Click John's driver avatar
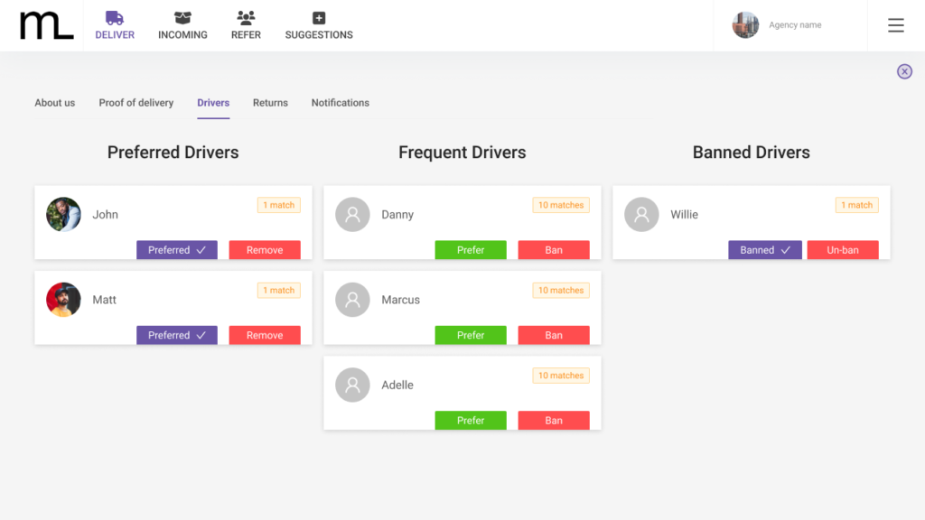The height and width of the screenshot is (520, 925). (x=64, y=215)
